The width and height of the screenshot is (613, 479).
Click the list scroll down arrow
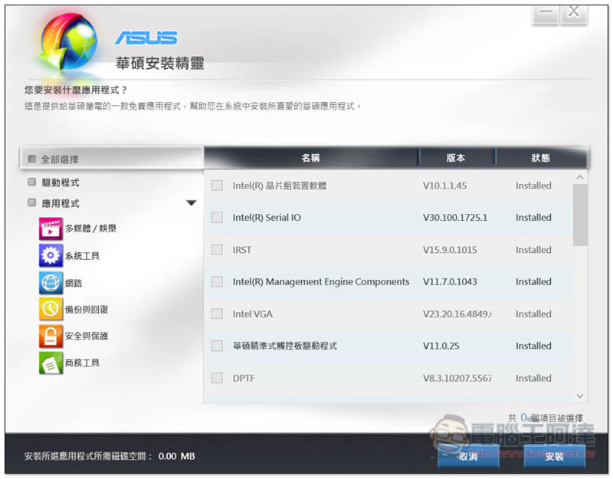580,396
